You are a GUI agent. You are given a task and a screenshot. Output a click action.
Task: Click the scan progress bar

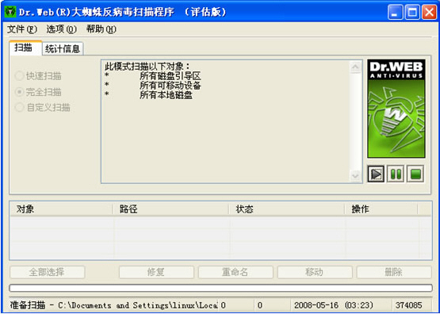(x=220, y=288)
